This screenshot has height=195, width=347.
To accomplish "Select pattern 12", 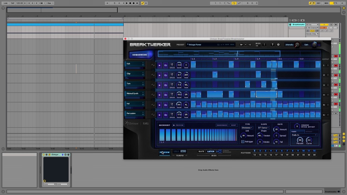I will pyautogui.click(x=314, y=151).
